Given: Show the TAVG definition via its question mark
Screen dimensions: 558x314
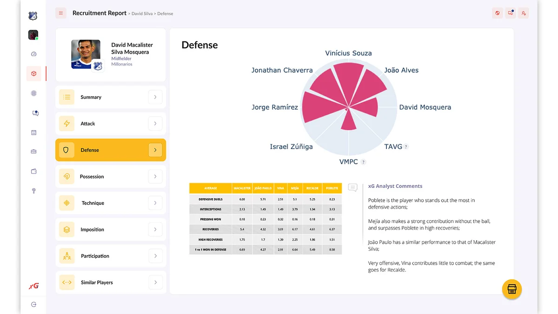Looking at the screenshot, I should [405, 147].
